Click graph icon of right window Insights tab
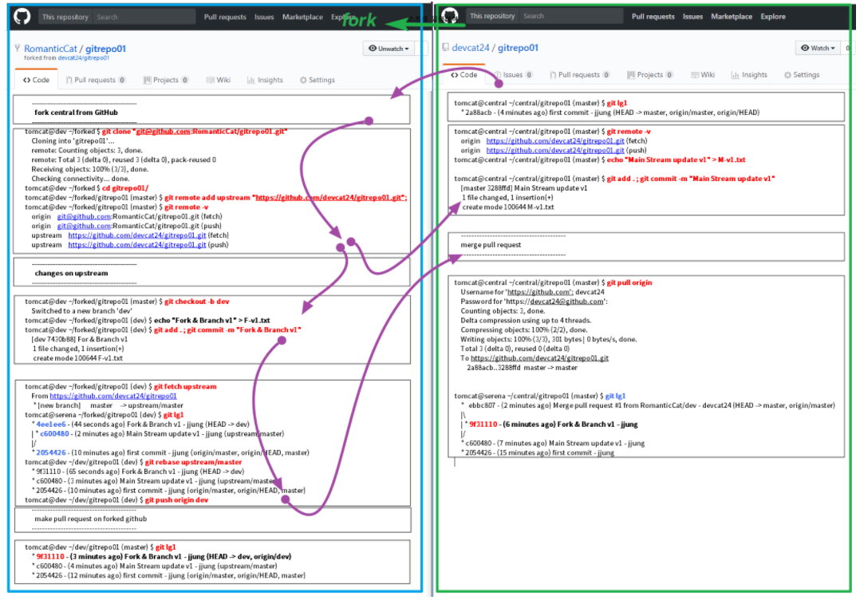This screenshot has width=860, height=604. click(x=735, y=75)
